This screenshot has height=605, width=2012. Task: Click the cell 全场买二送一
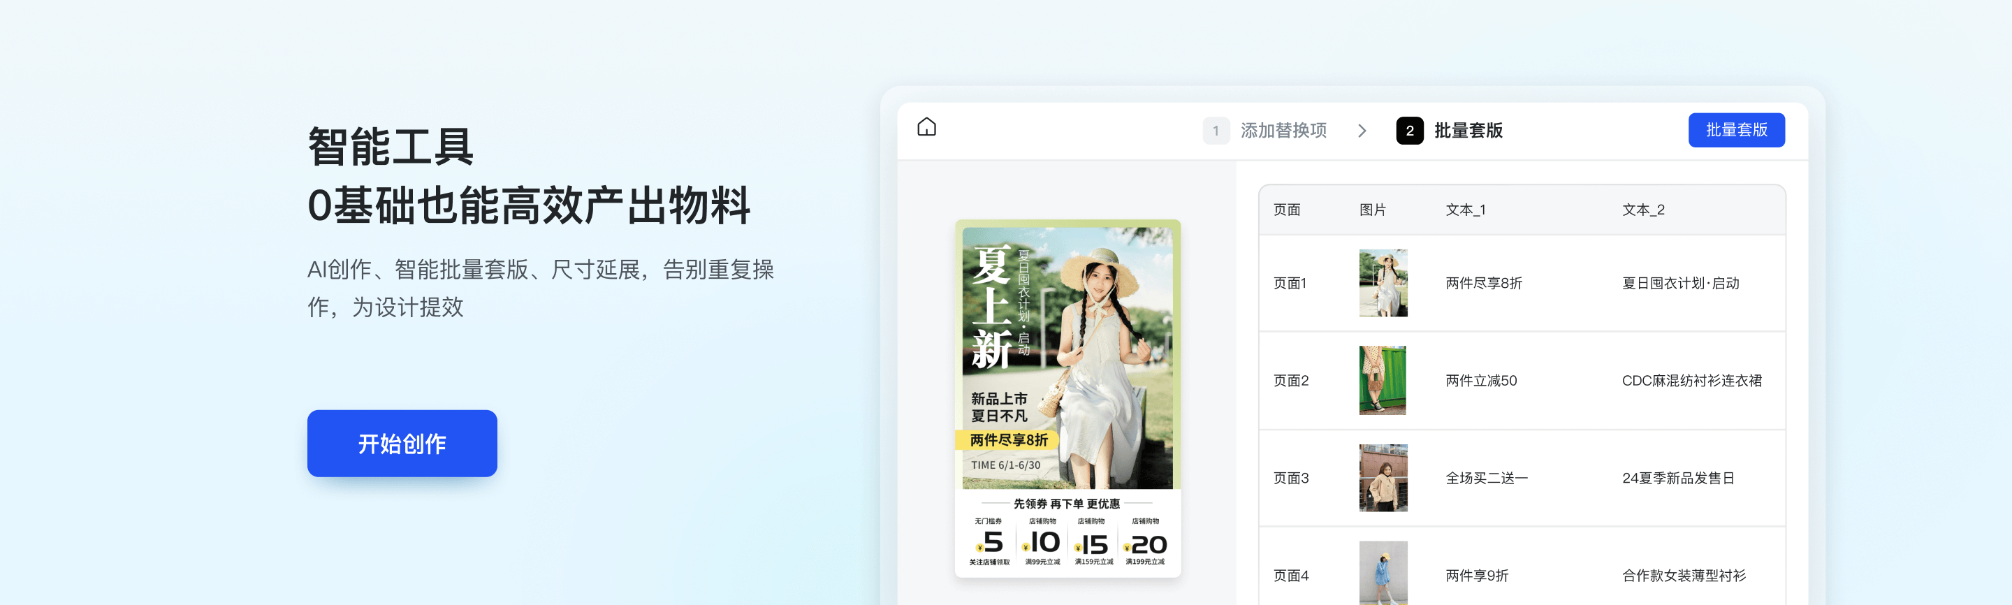[1487, 478]
